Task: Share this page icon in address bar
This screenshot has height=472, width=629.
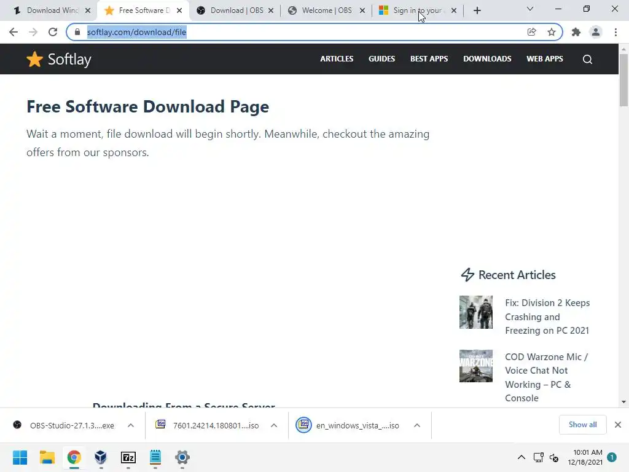Action: point(531,32)
